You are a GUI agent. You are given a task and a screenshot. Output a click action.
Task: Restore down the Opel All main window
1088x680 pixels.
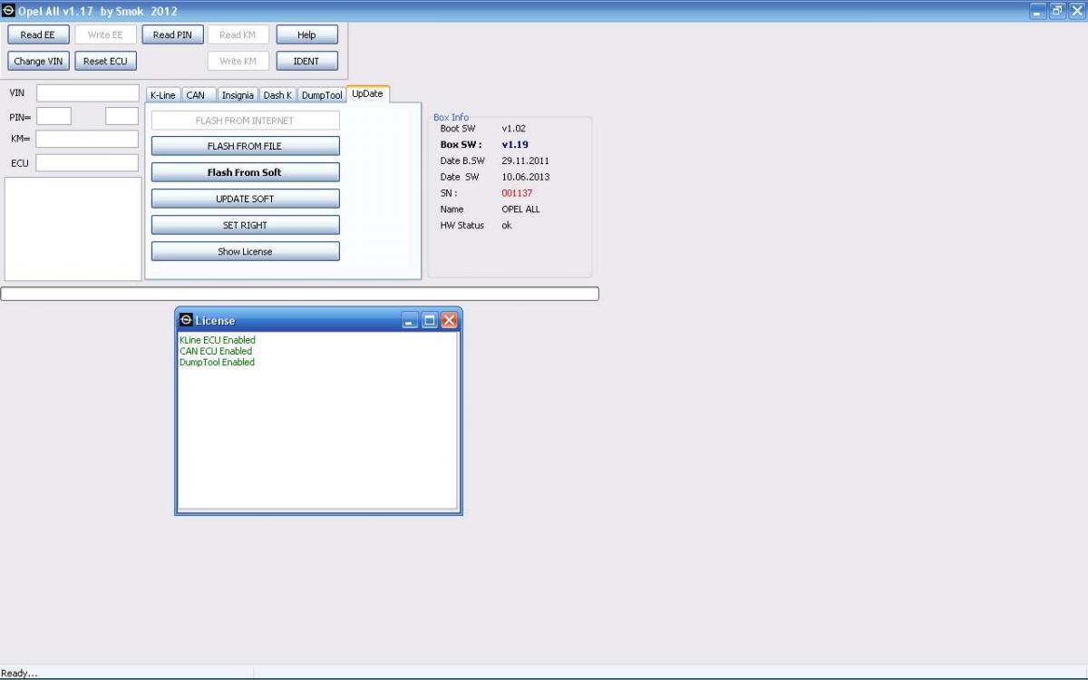point(1058,11)
